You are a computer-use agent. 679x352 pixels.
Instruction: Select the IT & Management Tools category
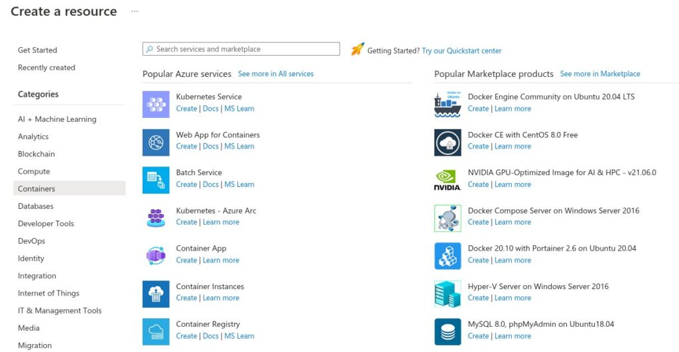60,310
